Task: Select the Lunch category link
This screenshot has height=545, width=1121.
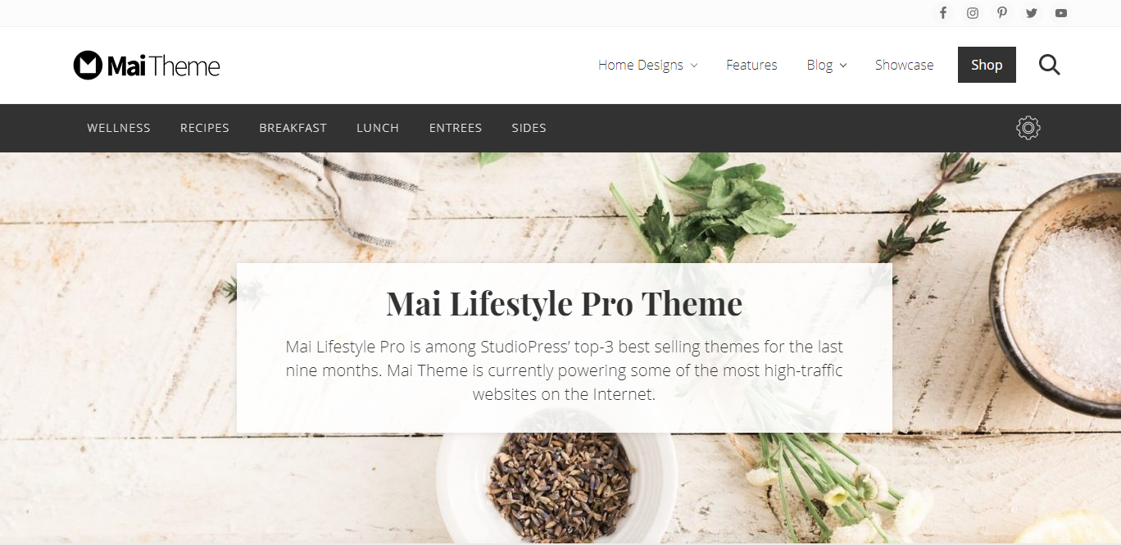Action: (x=378, y=128)
